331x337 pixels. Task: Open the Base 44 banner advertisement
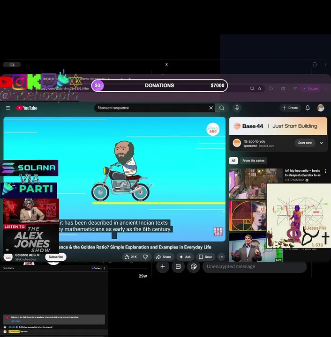pos(278,126)
